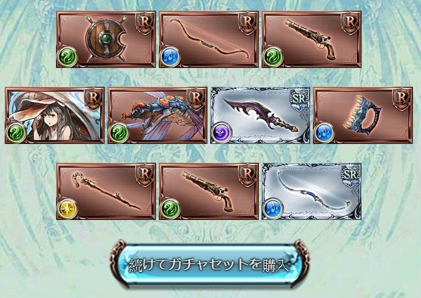Click the water element icon on SR bow
421x298 pixels.
(273, 209)
